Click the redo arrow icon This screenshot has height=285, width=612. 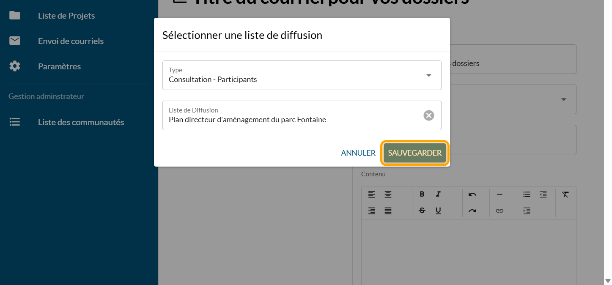point(472,211)
